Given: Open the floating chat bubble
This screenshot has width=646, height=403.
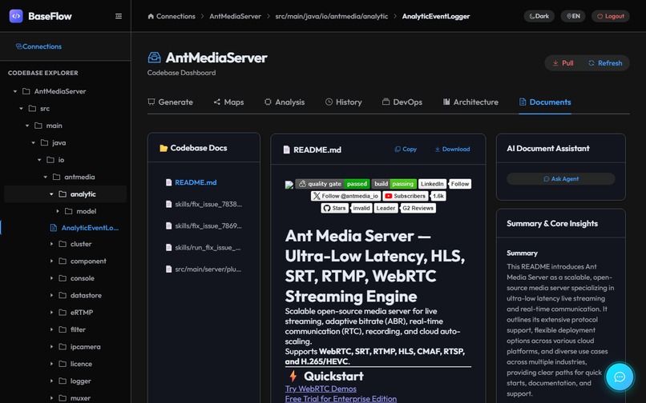Looking at the screenshot, I should click(x=620, y=377).
